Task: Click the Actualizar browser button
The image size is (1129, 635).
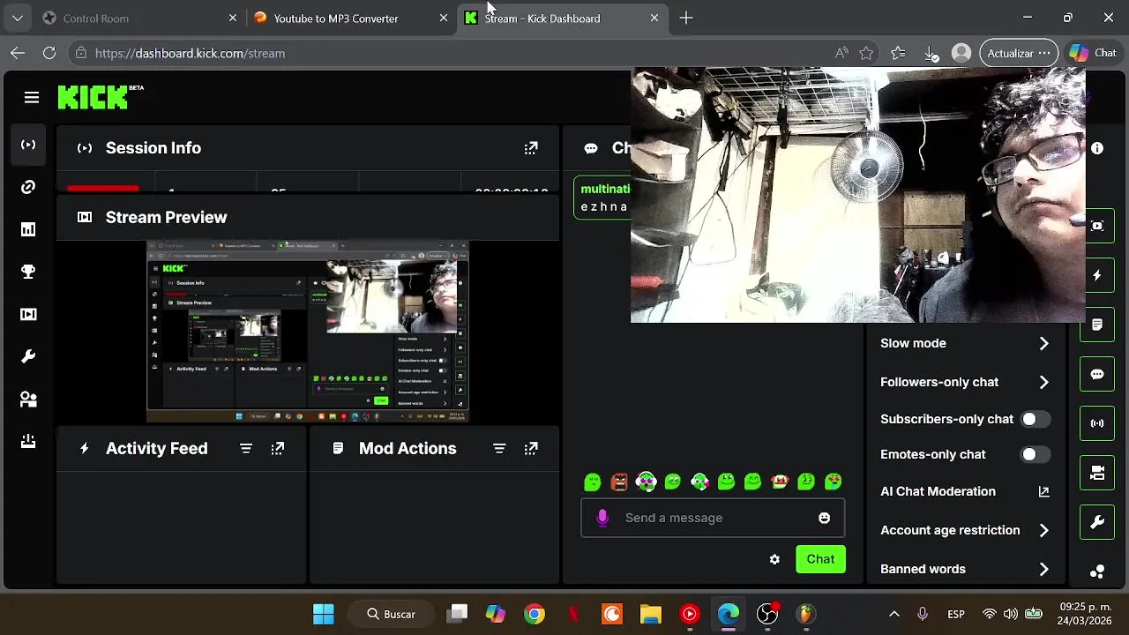Action: click(1019, 53)
